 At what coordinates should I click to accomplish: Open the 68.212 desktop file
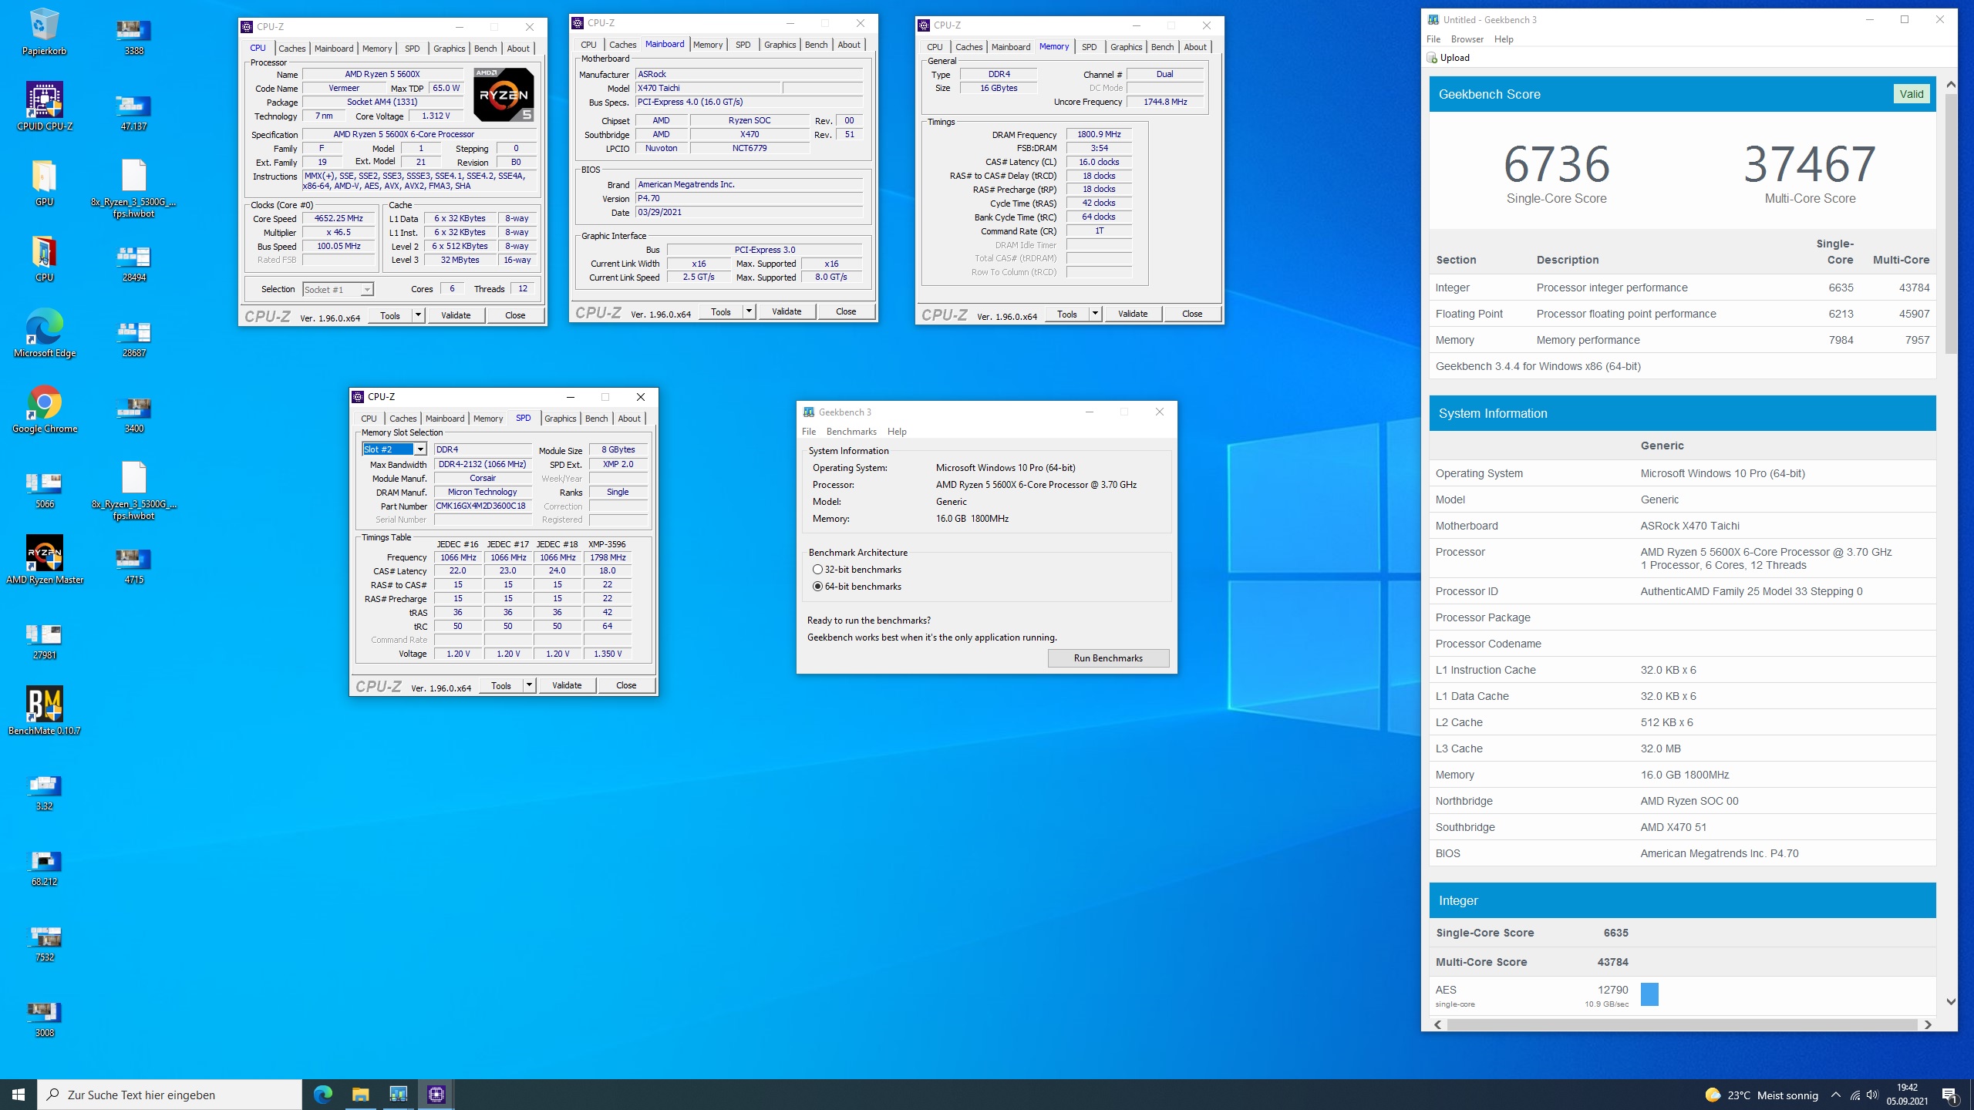coord(44,868)
